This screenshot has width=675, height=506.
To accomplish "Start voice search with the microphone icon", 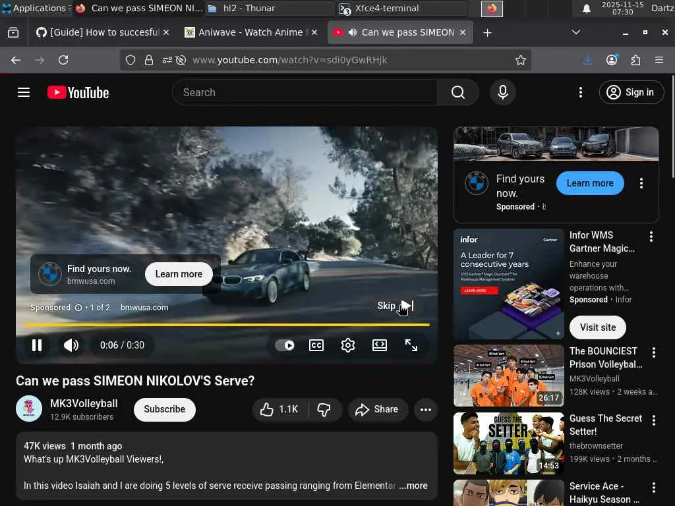I will coord(502,92).
